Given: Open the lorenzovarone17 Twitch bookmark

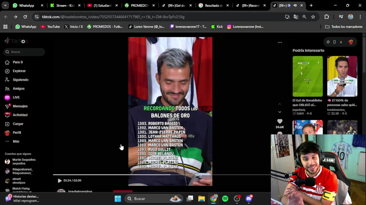Looking at the screenshot, I should point(188,27).
